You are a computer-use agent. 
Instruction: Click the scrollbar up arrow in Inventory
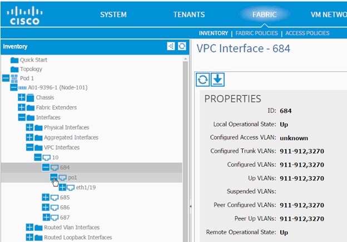click(185, 59)
